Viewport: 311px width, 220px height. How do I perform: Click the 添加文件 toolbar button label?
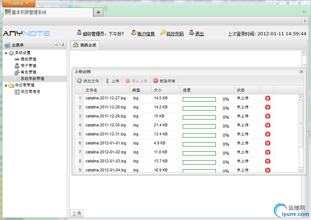tap(91, 81)
